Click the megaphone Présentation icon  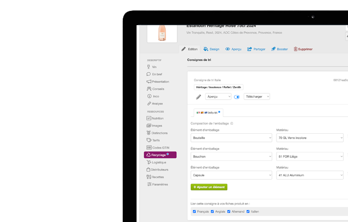149,81
